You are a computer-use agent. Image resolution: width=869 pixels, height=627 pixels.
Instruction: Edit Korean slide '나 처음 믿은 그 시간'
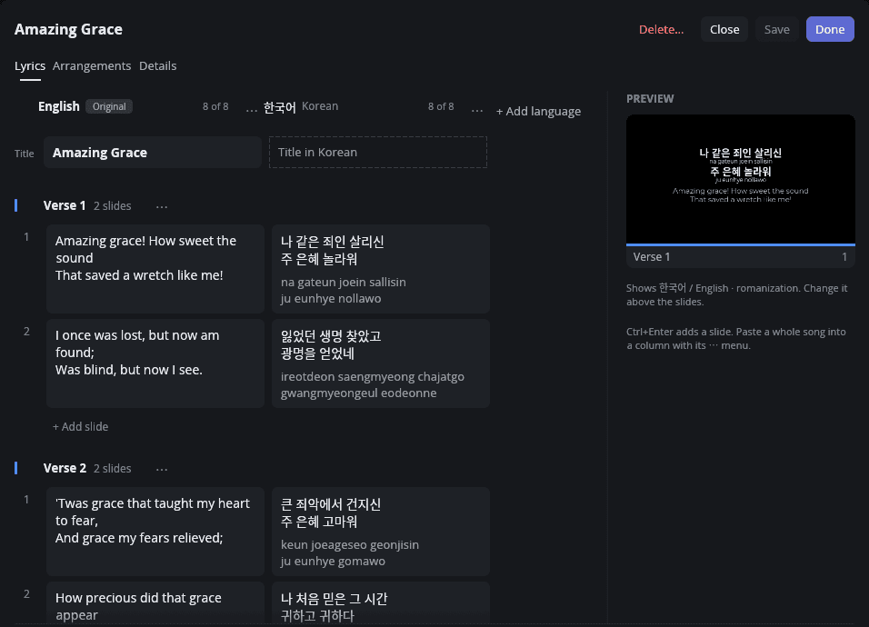381,604
